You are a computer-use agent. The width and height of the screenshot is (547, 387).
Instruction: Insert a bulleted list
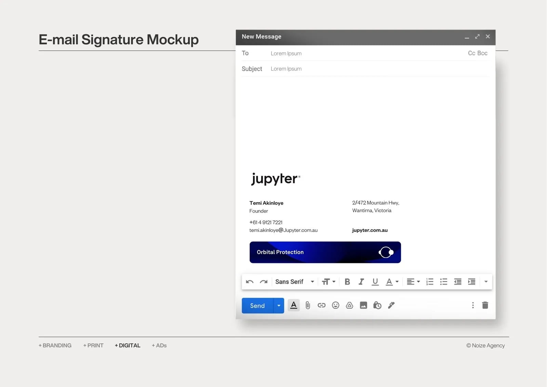(x=444, y=282)
